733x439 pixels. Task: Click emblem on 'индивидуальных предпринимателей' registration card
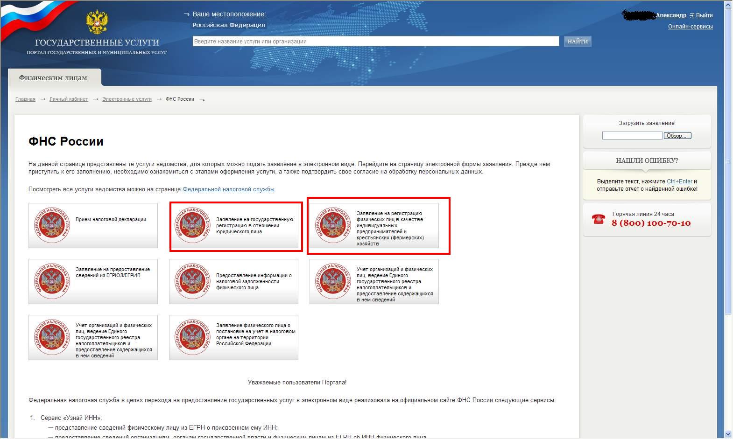click(x=333, y=225)
